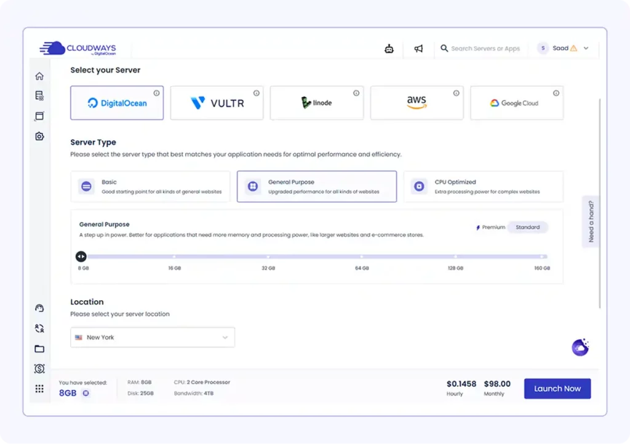Select the Vultr provider tab
Viewport: 630px width, 444px height.
click(217, 103)
